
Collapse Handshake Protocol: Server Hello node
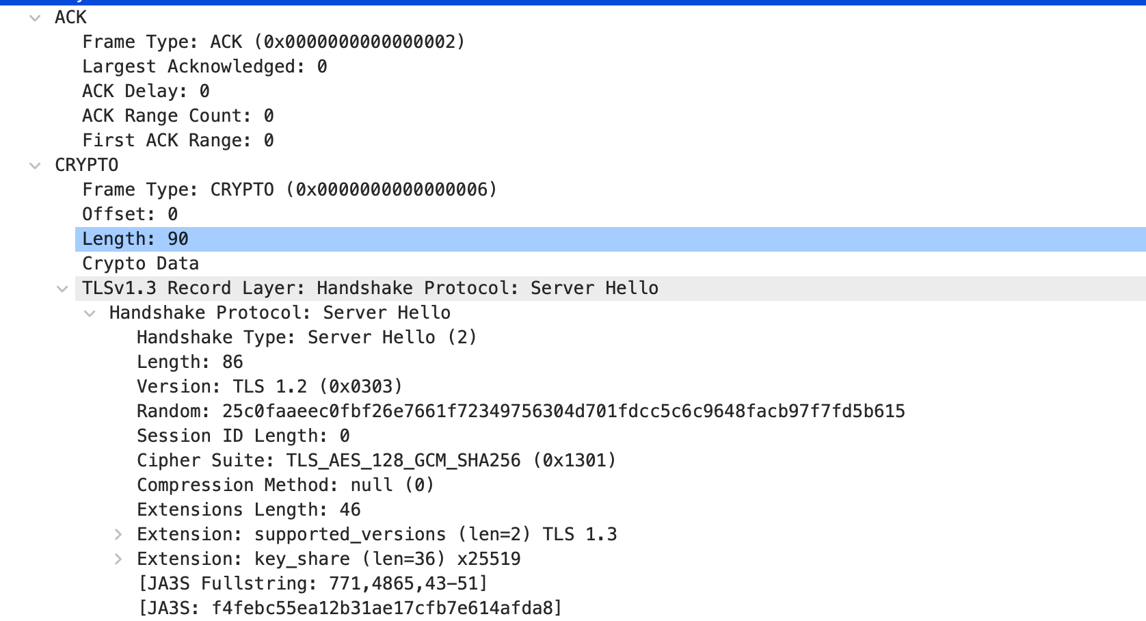(90, 314)
